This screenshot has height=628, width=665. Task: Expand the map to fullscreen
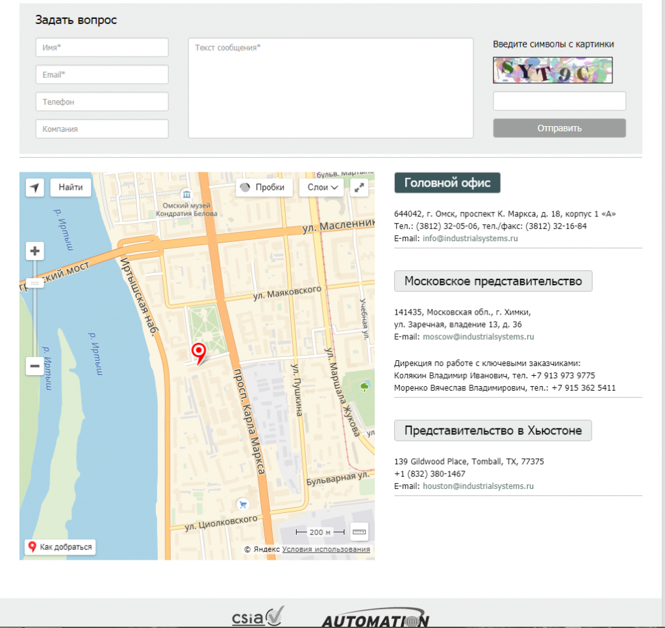click(x=359, y=188)
